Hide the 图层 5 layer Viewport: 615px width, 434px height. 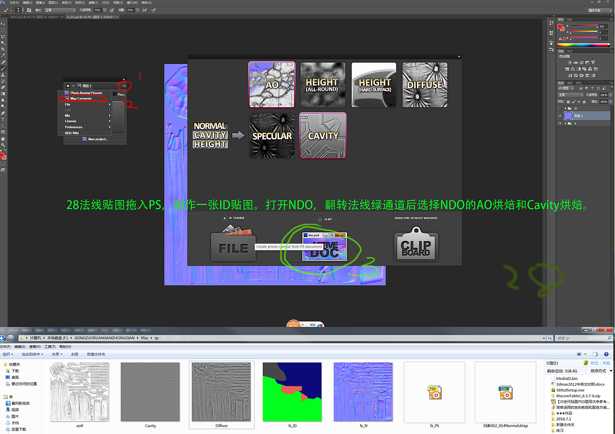click(560, 116)
